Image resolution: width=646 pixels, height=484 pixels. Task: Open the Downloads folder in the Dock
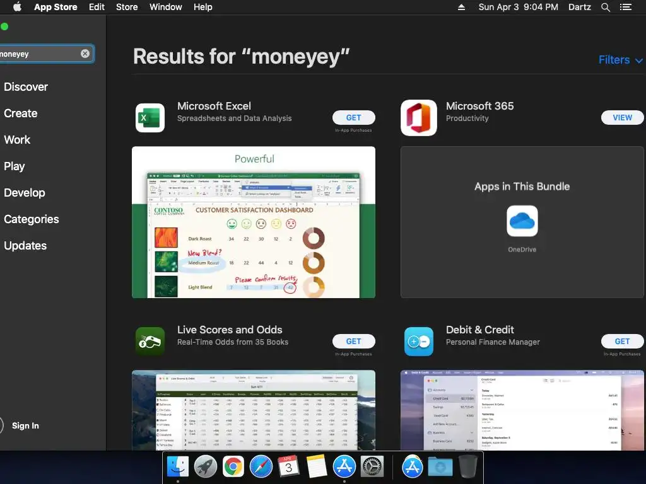[440, 467]
